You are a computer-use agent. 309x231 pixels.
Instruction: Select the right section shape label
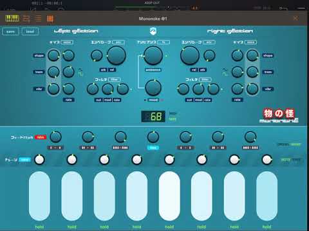[x=268, y=55]
